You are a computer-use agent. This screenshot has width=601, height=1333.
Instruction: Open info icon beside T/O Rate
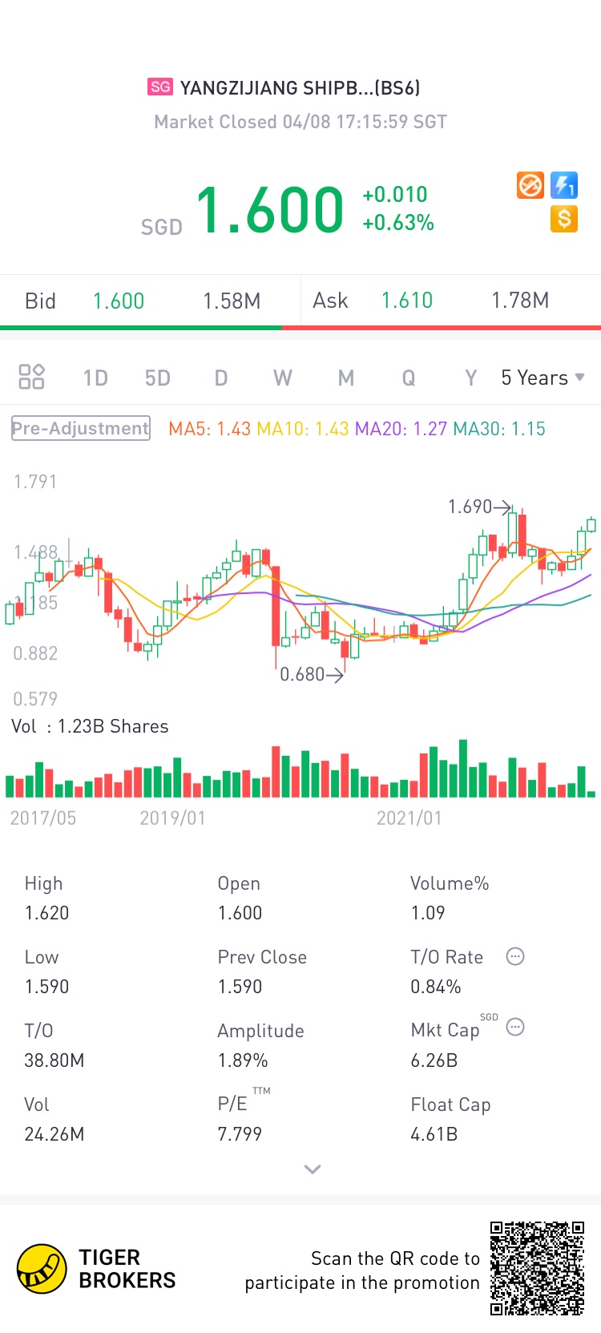coord(515,956)
